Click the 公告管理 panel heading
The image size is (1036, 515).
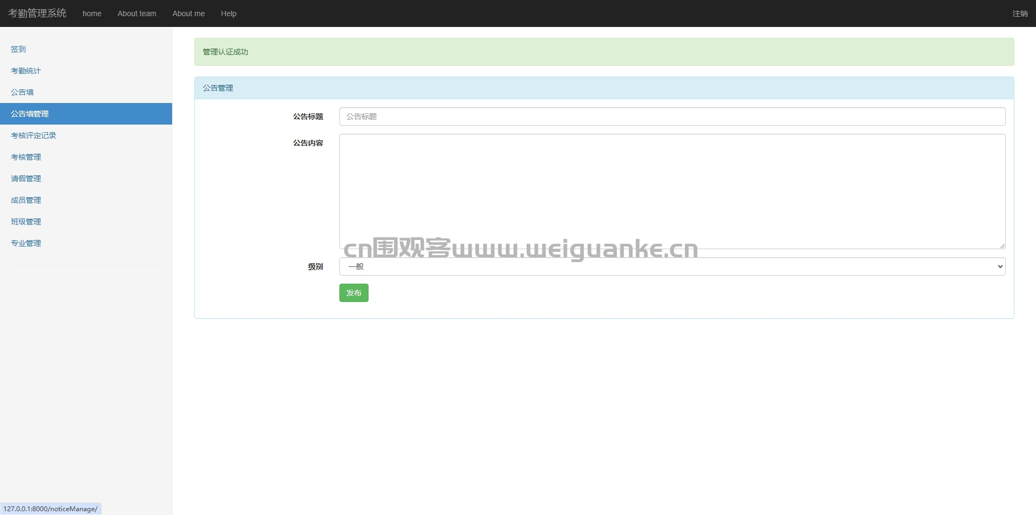click(x=604, y=88)
